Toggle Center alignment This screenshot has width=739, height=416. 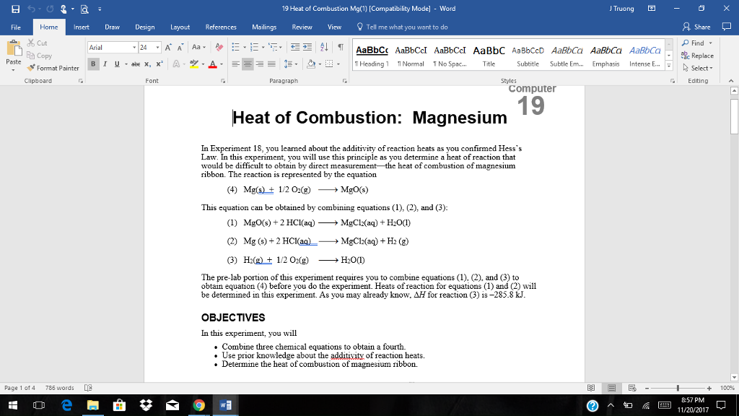pos(248,64)
